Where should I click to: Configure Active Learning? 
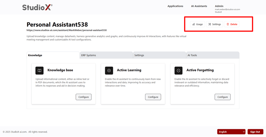[153, 97]
